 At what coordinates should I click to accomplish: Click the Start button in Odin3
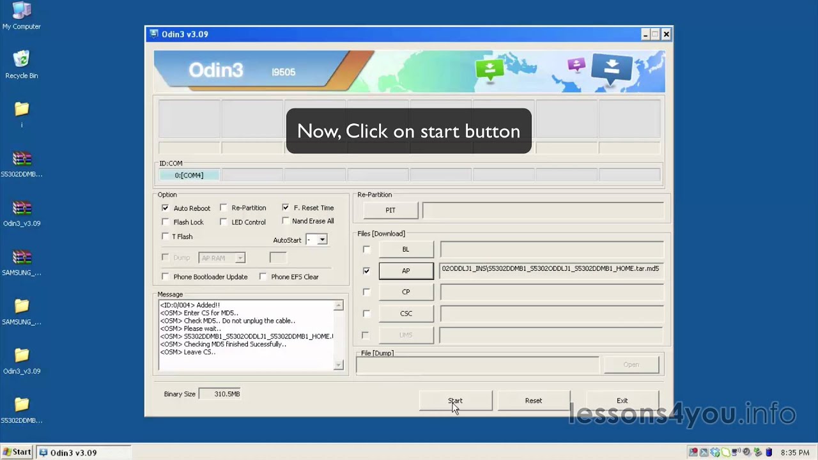click(455, 401)
